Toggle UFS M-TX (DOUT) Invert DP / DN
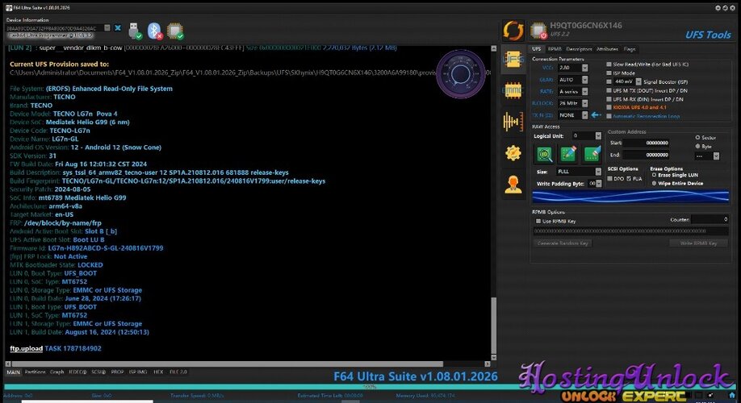 609,90
